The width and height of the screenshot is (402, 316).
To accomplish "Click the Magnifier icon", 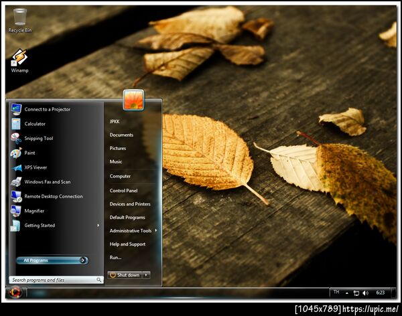I will tap(16, 211).
